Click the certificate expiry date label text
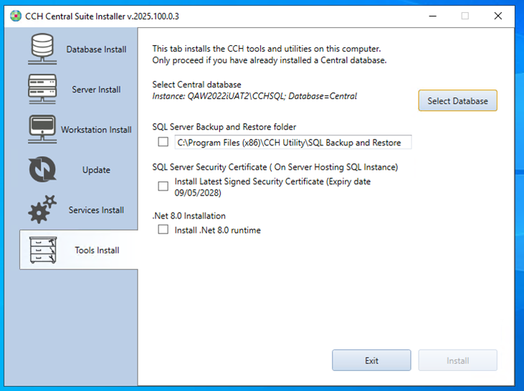 coord(272,187)
